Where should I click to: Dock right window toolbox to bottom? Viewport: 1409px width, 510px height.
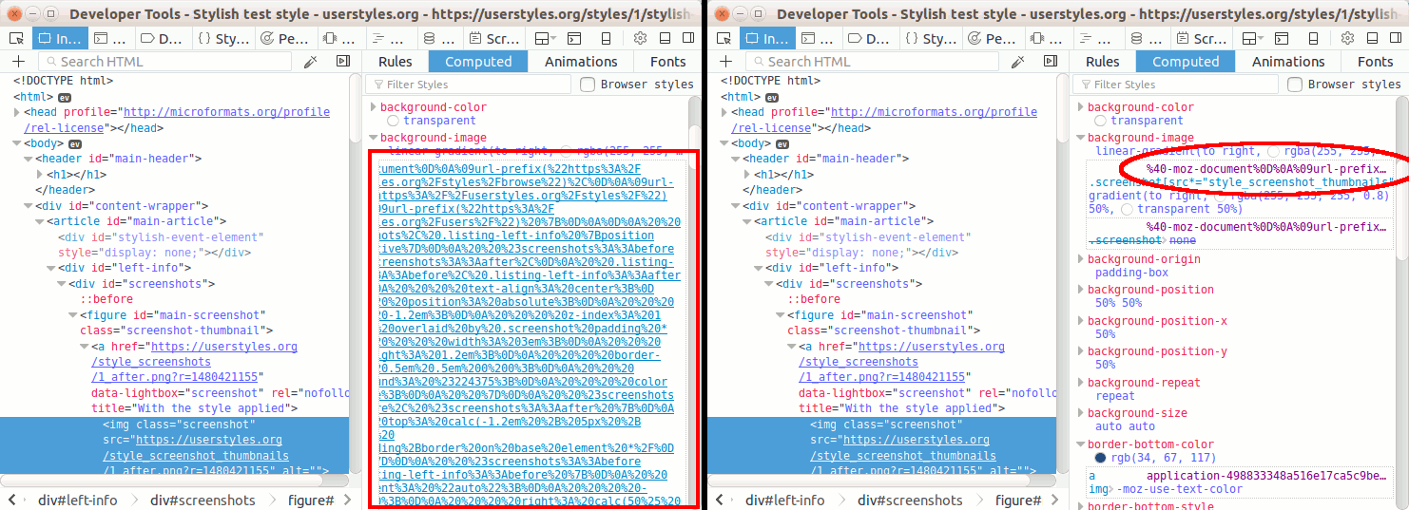point(1375,39)
